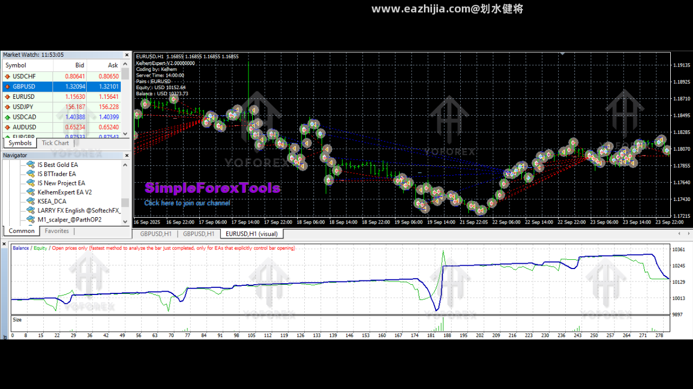Select GBPUSD,H1 tab adjacent to EURUSD tab
The height and width of the screenshot is (389, 693).
coord(199,234)
